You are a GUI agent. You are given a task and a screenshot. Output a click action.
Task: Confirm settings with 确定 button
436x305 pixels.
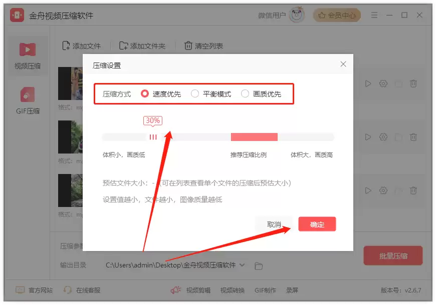[317, 224]
